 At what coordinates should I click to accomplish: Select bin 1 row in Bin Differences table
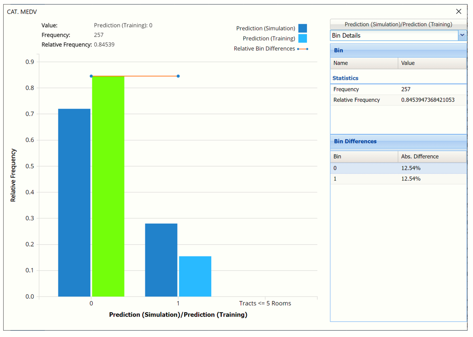coord(398,179)
